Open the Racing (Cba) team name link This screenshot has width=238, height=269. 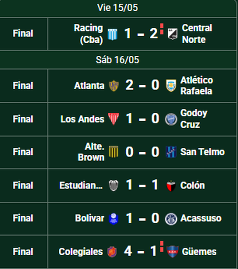[x=90, y=34]
